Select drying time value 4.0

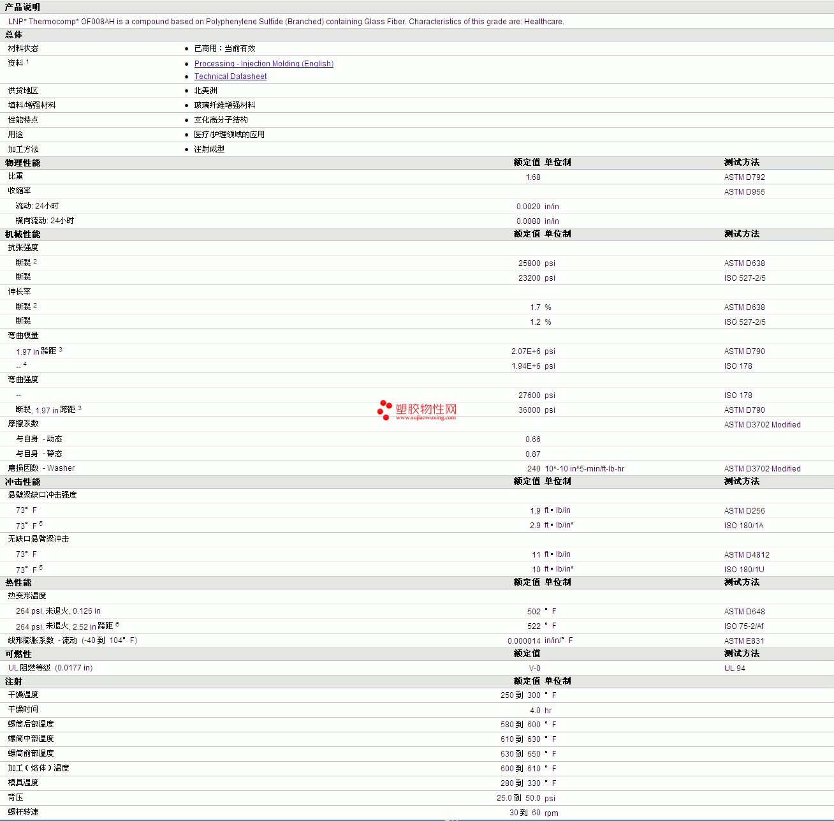coord(535,711)
